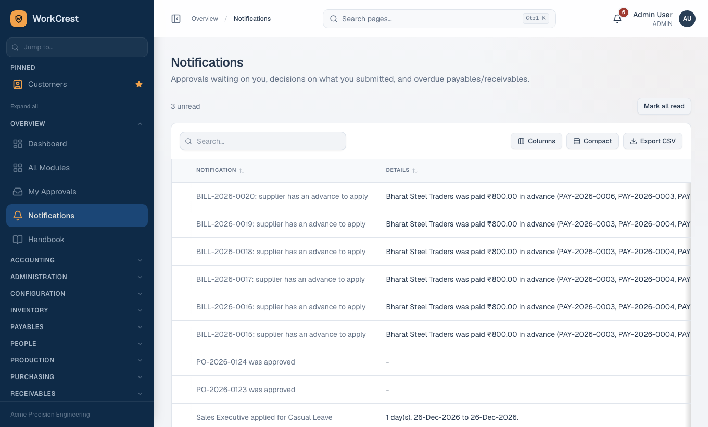Open the Handbook page
This screenshot has height=427, width=708.
click(x=77, y=240)
